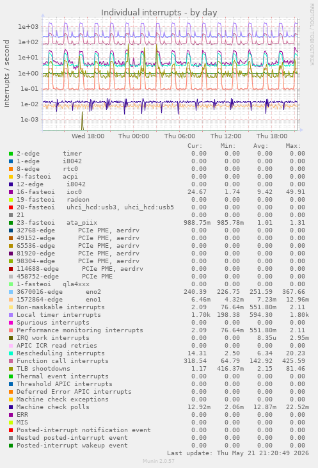
Task: Select the Non-maskable interrupts legend entry
Action: click(x=61, y=307)
